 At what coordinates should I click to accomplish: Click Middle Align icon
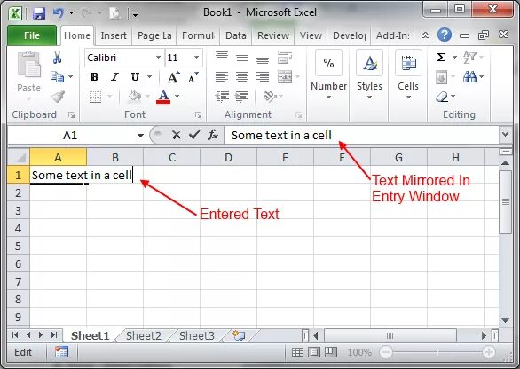coord(242,59)
